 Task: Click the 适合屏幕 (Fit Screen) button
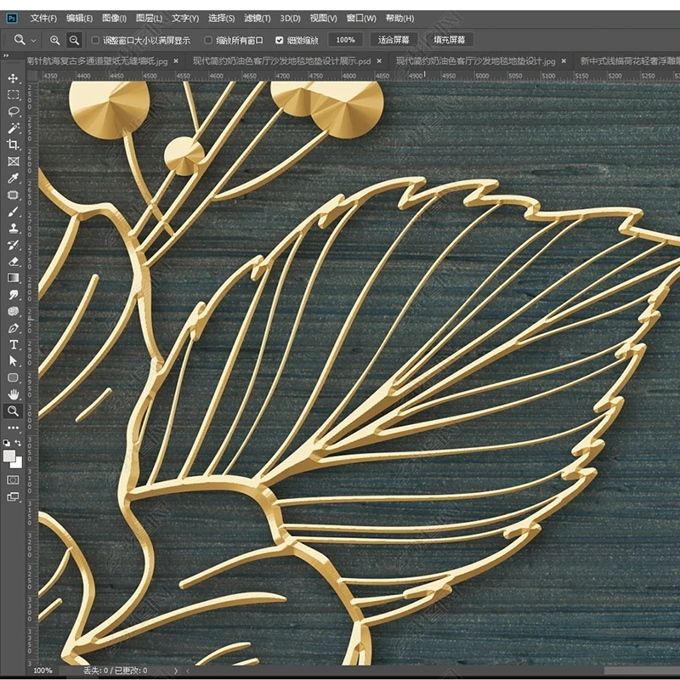396,38
